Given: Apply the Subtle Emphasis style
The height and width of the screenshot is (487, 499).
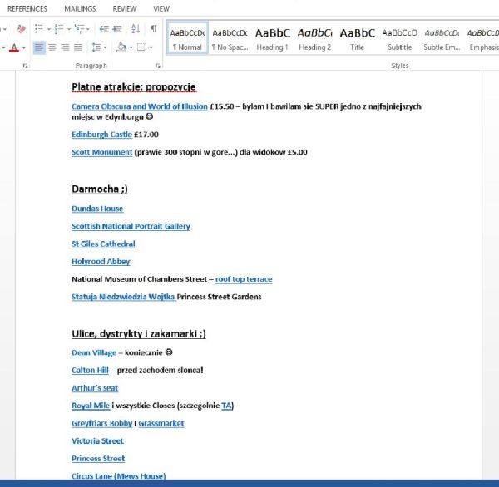Looking at the screenshot, I should click(442, 39).
